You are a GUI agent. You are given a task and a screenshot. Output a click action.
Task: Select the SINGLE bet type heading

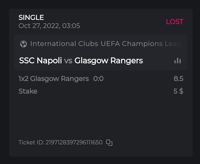(31, 17)
